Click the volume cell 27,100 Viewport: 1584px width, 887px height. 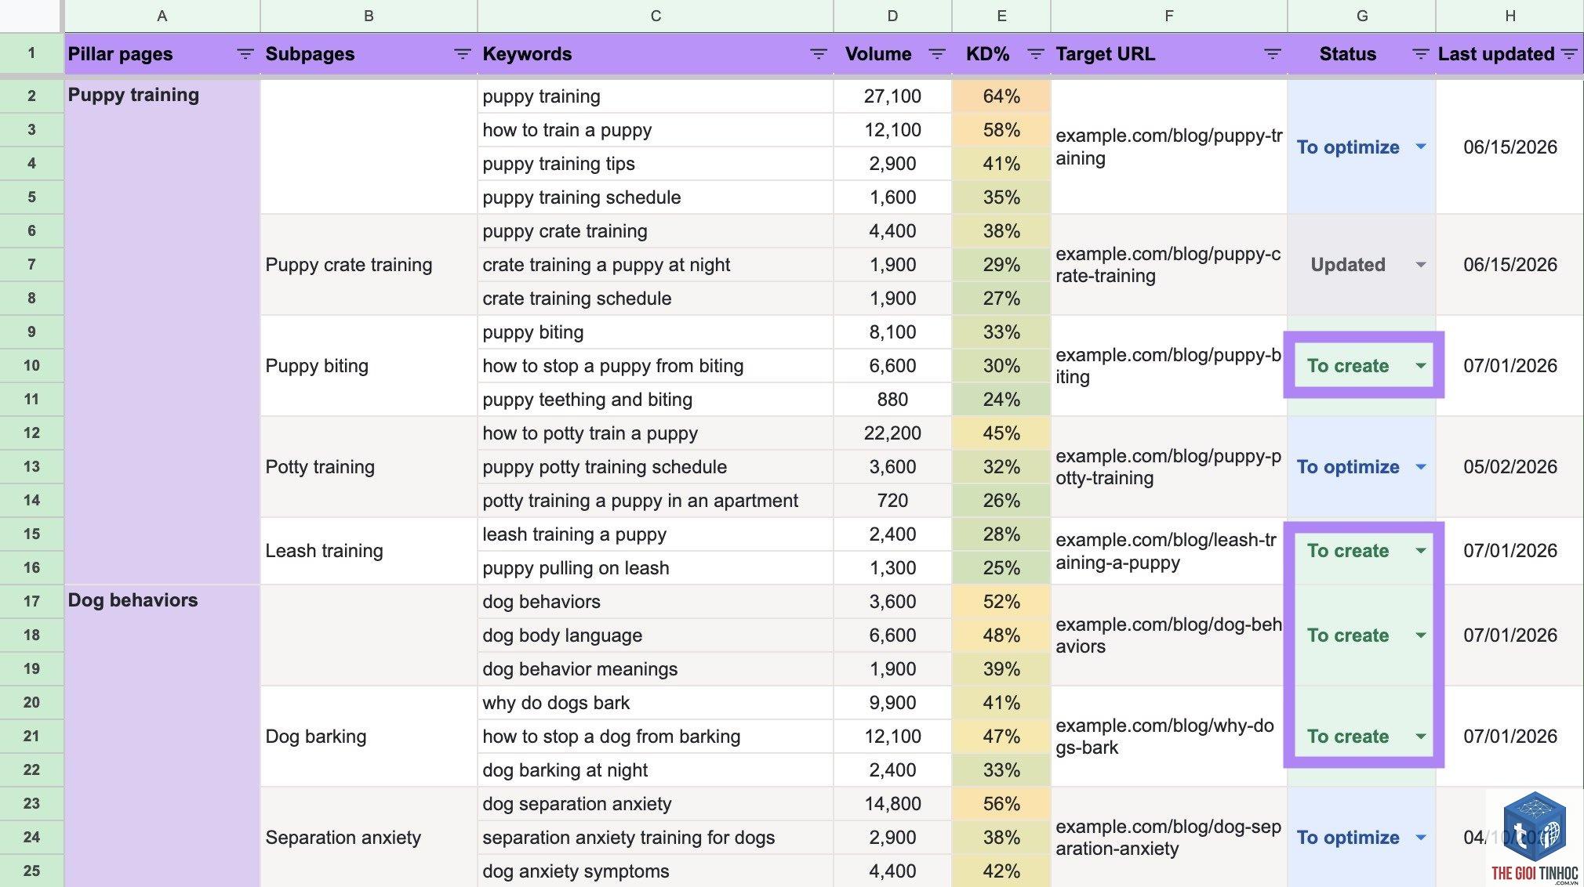(892, 96)
